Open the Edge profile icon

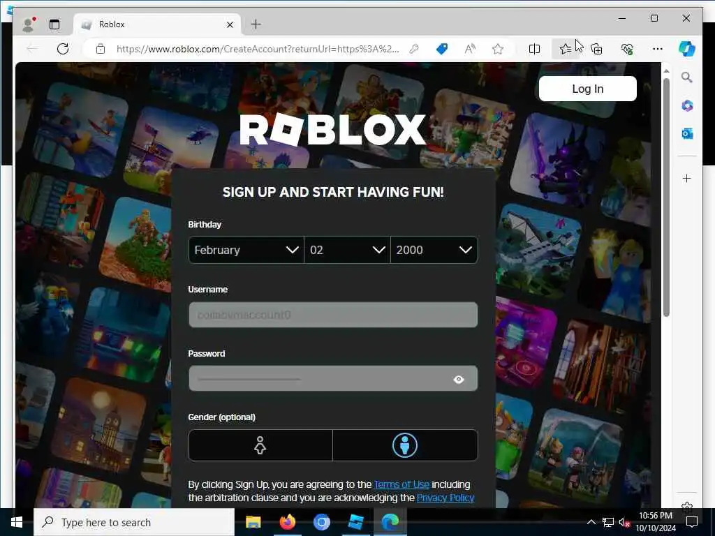[x=29, y=24]
